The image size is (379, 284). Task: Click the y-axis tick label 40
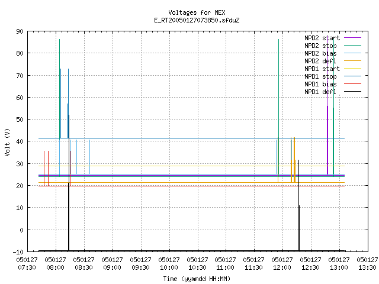[x=20, y=141]
